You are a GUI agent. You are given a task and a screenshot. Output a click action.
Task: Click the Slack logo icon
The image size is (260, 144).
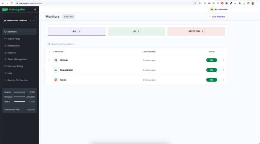[56, 80]
